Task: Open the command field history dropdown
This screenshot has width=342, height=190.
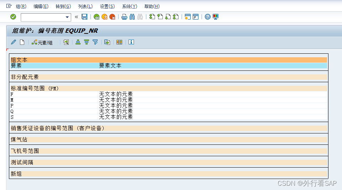Action: coord(67,17)
